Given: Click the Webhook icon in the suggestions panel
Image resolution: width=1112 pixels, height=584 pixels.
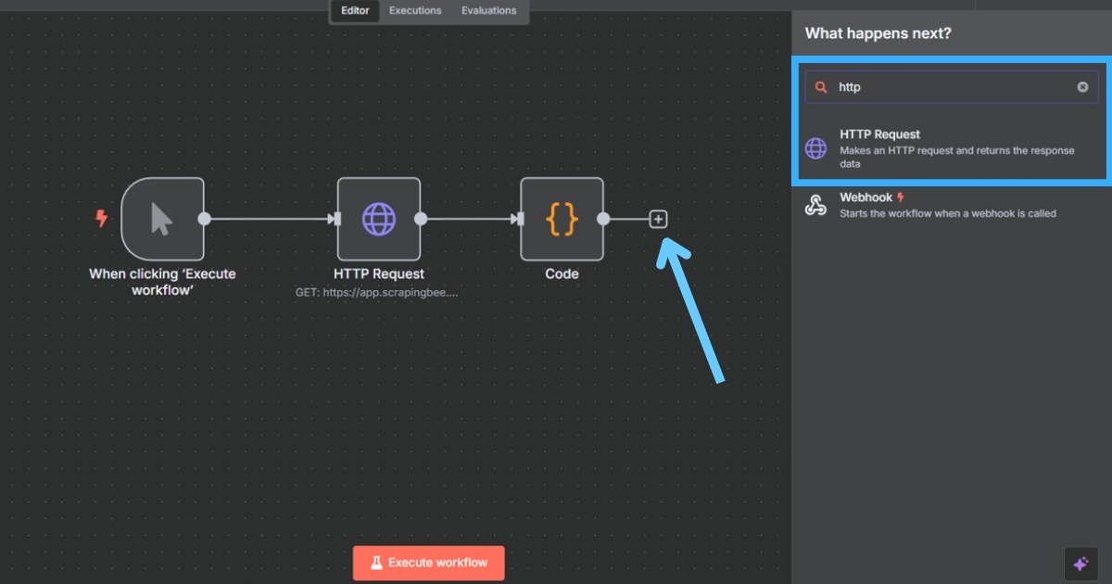Looking at the screenshot, I should coord(816,205).
